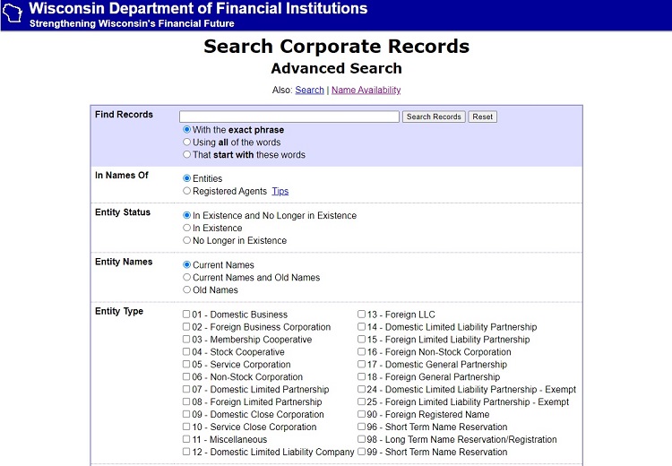Check 05 - Service Corporation
Image resolution: width=672 pixels, height=466 pixels.
(186, 364)
